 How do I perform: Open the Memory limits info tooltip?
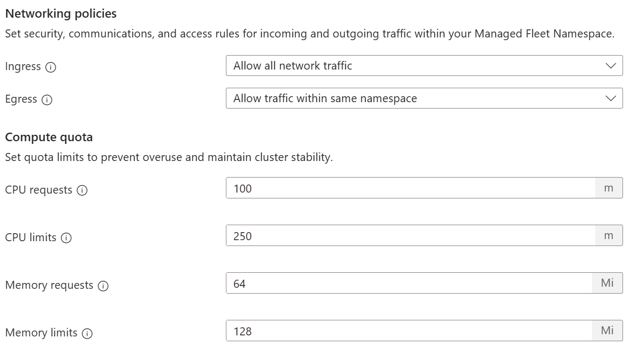pyautogui.click(x=87, y=333)
